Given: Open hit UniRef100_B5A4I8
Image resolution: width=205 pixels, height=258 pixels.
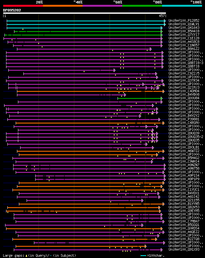Looking at the screenshot, I should click(x=184, y=31).
